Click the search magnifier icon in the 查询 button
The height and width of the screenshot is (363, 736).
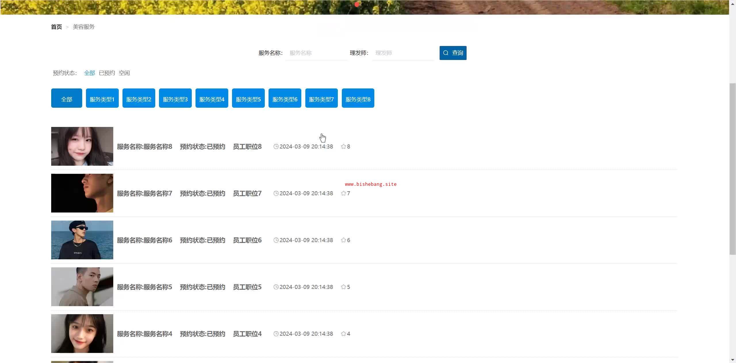(446, 53)
